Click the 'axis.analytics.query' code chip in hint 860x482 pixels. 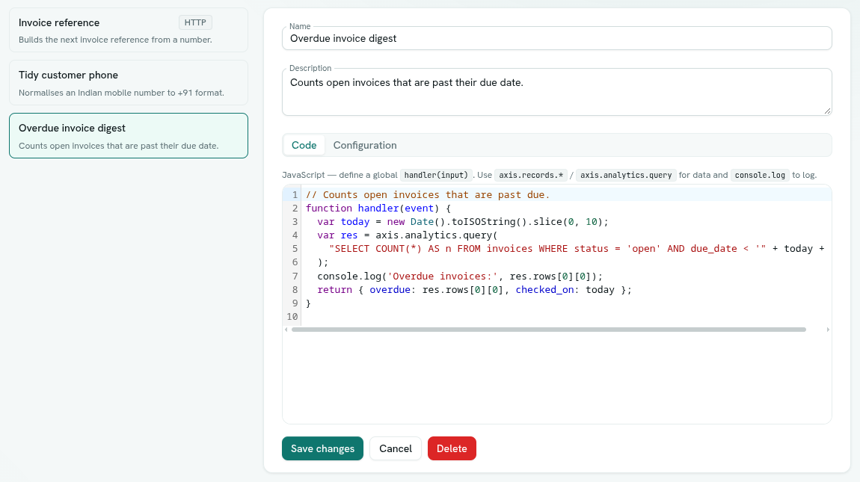[x=626, y=175]
